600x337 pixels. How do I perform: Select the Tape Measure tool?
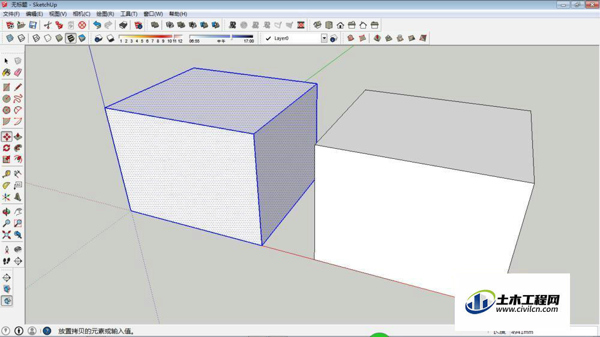click(x=7, y=174)
